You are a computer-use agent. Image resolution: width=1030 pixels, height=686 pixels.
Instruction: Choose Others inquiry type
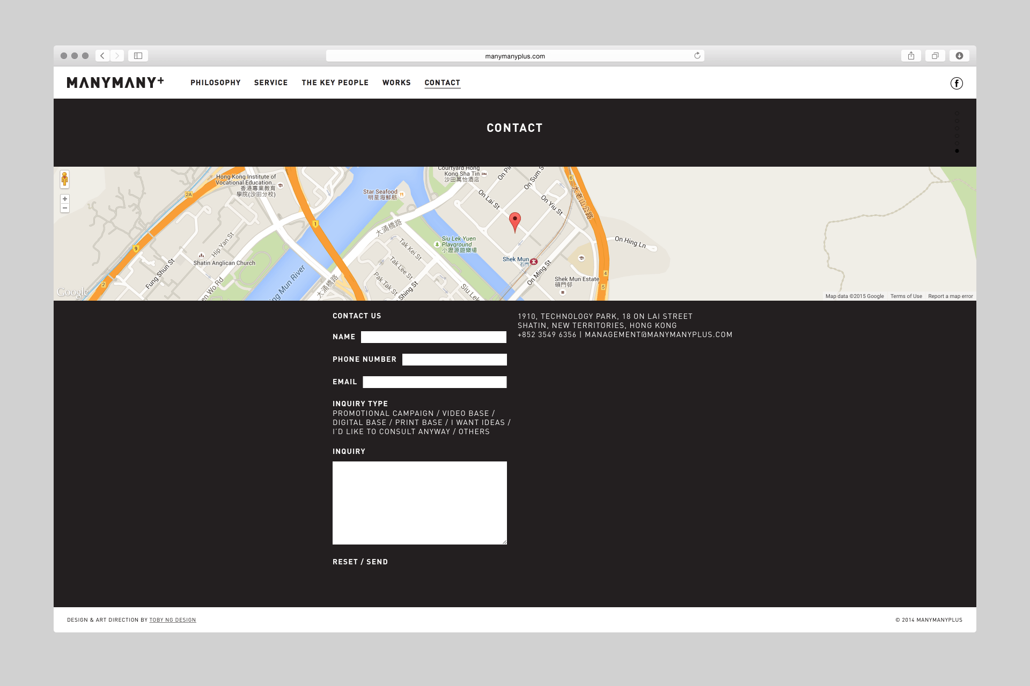point(474,431)
